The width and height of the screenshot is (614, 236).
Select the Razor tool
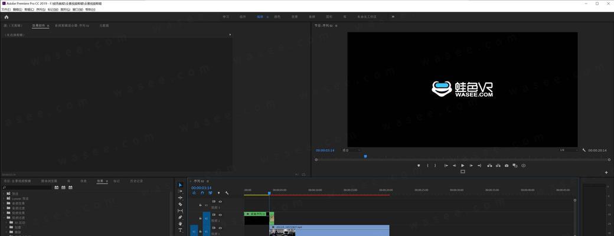coord(180,204)
